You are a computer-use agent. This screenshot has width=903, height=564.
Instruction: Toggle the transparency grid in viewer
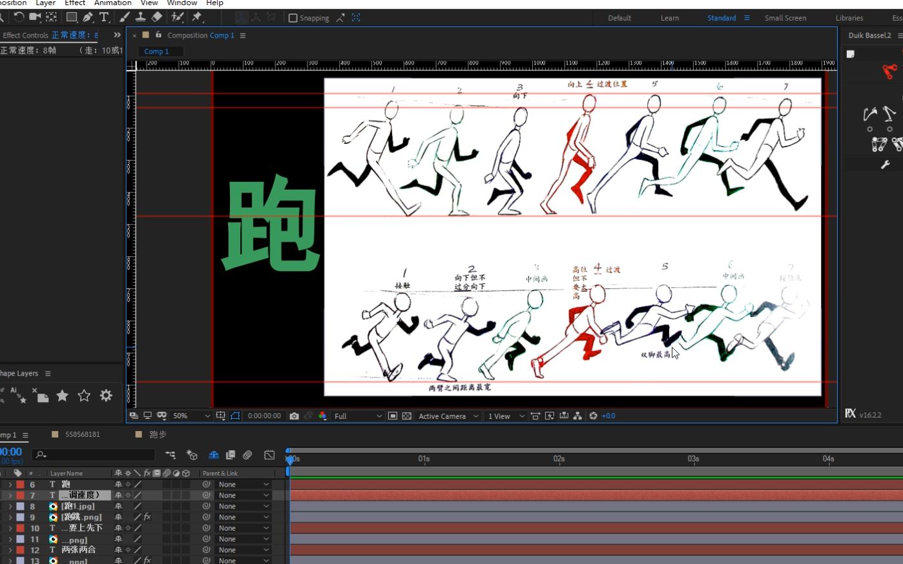pyautogui.click(x=406, y=416)
